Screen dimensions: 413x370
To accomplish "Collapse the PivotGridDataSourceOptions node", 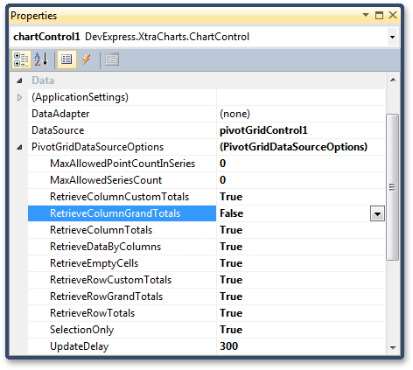I will 19,147.
